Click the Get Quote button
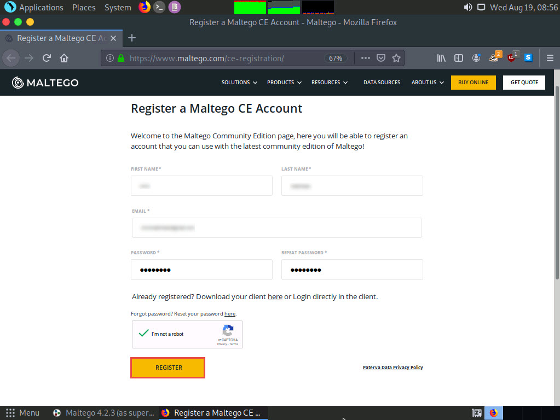The height and width of the screenshot is (420, 560). coord(524,83)
